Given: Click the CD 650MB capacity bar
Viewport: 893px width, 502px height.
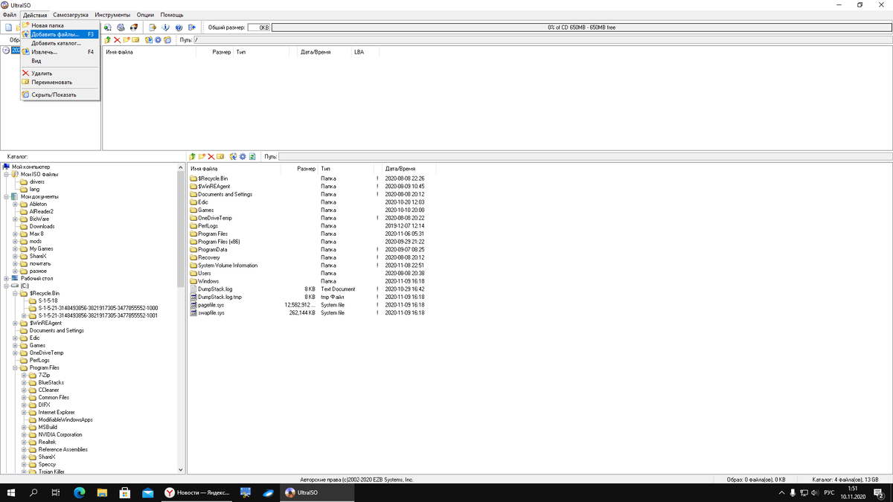Looking at the screenshot, I should 580,28.
